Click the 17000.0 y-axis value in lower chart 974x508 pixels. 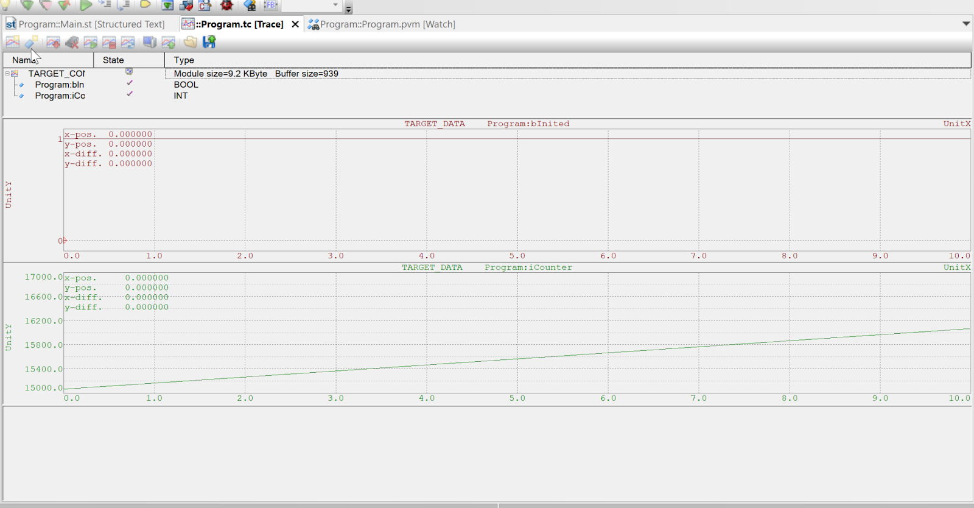(43, 277)
